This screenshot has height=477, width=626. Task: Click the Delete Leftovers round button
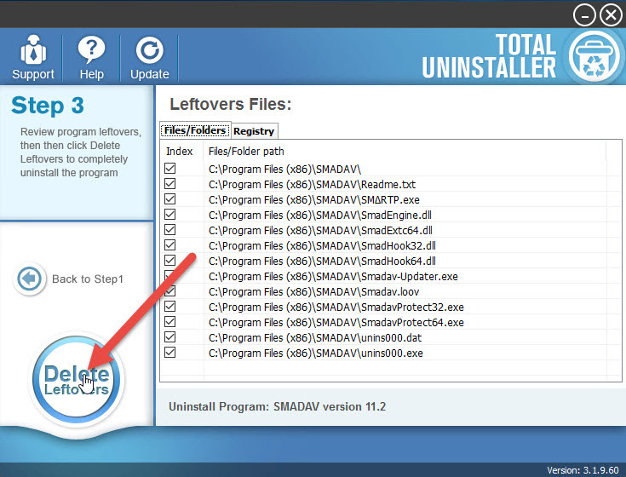point(77,380)
